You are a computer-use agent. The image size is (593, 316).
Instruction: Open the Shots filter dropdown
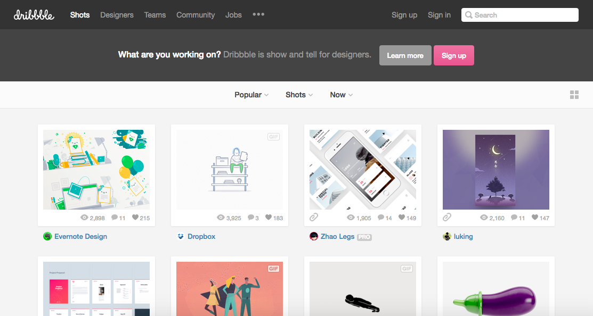pyautogui.click(x=298, y=94)
